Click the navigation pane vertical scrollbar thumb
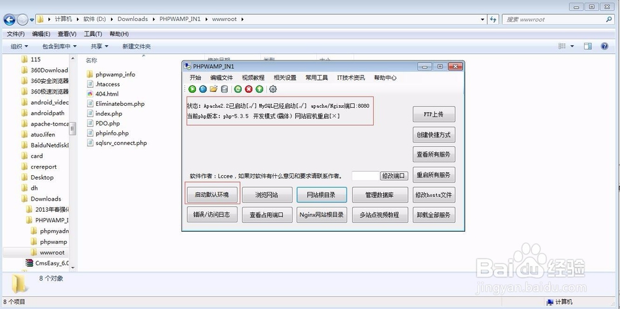Screen dimensions: 620x309 [73, 128]
